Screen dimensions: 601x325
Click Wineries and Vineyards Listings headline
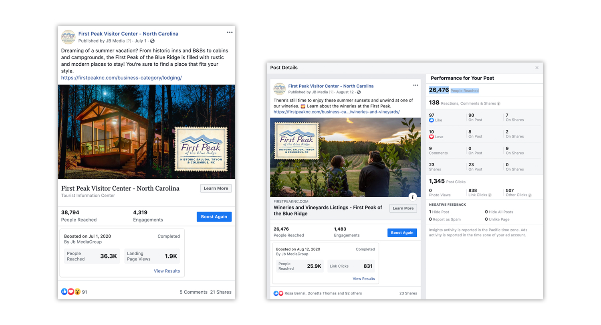[x=328, y=210]
